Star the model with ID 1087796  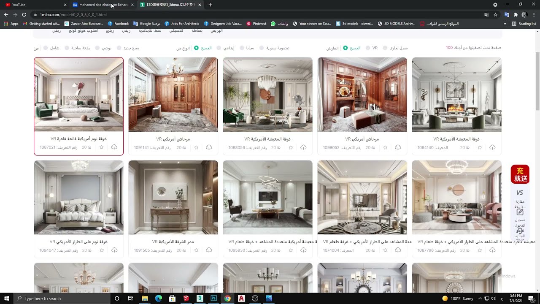(480, 250)
